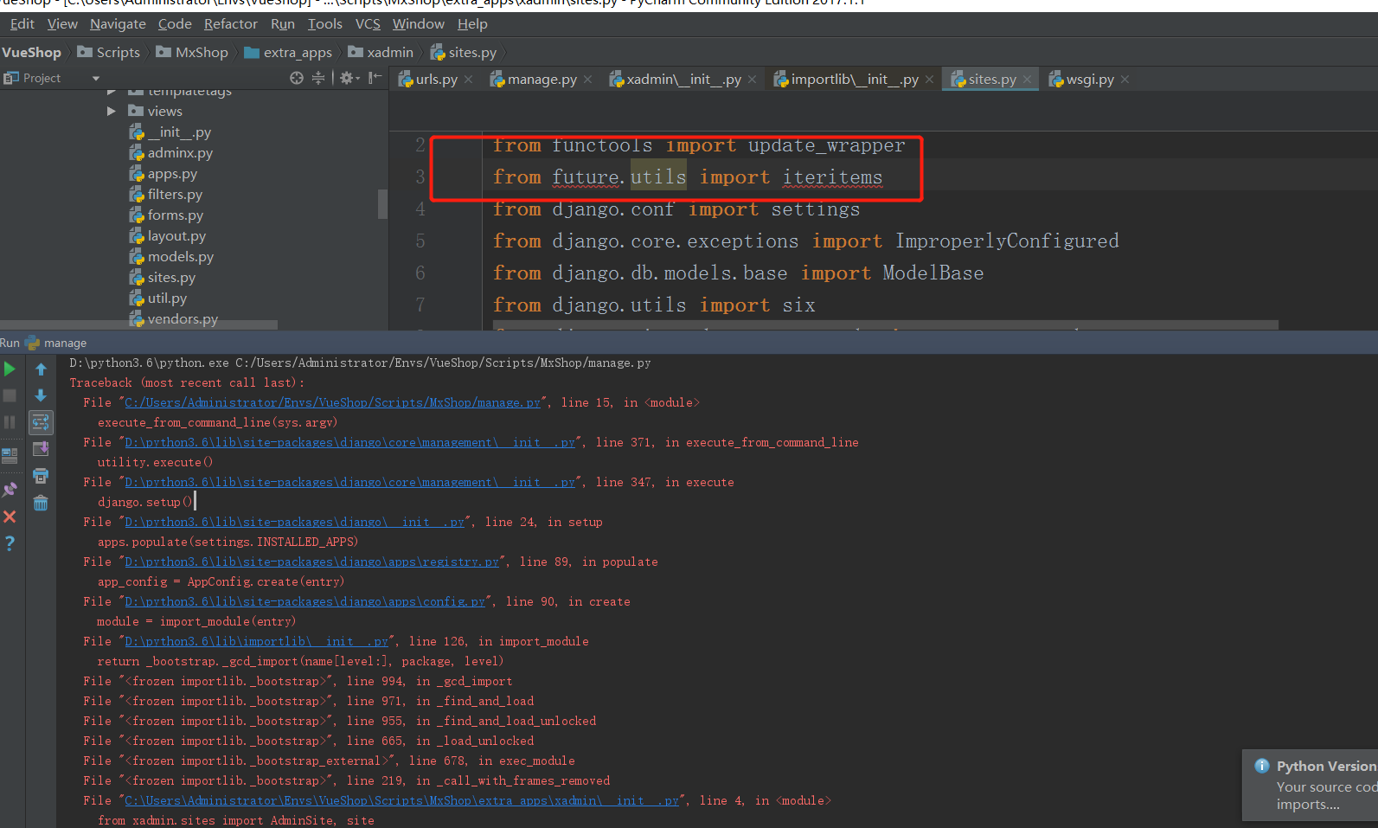Select util.py in the project tree
The image size is (1378, 828).
pos(167,298)
